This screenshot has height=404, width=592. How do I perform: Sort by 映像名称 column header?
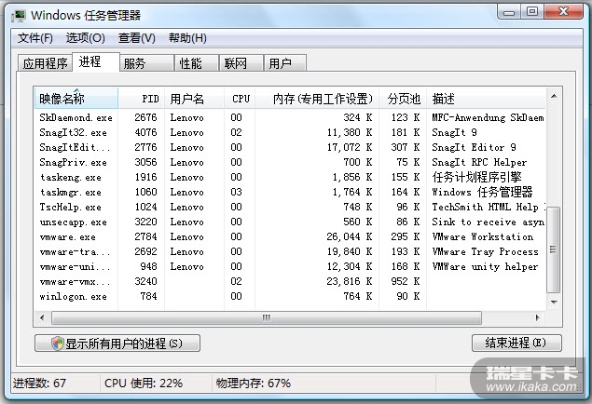(x=76, y=99)
